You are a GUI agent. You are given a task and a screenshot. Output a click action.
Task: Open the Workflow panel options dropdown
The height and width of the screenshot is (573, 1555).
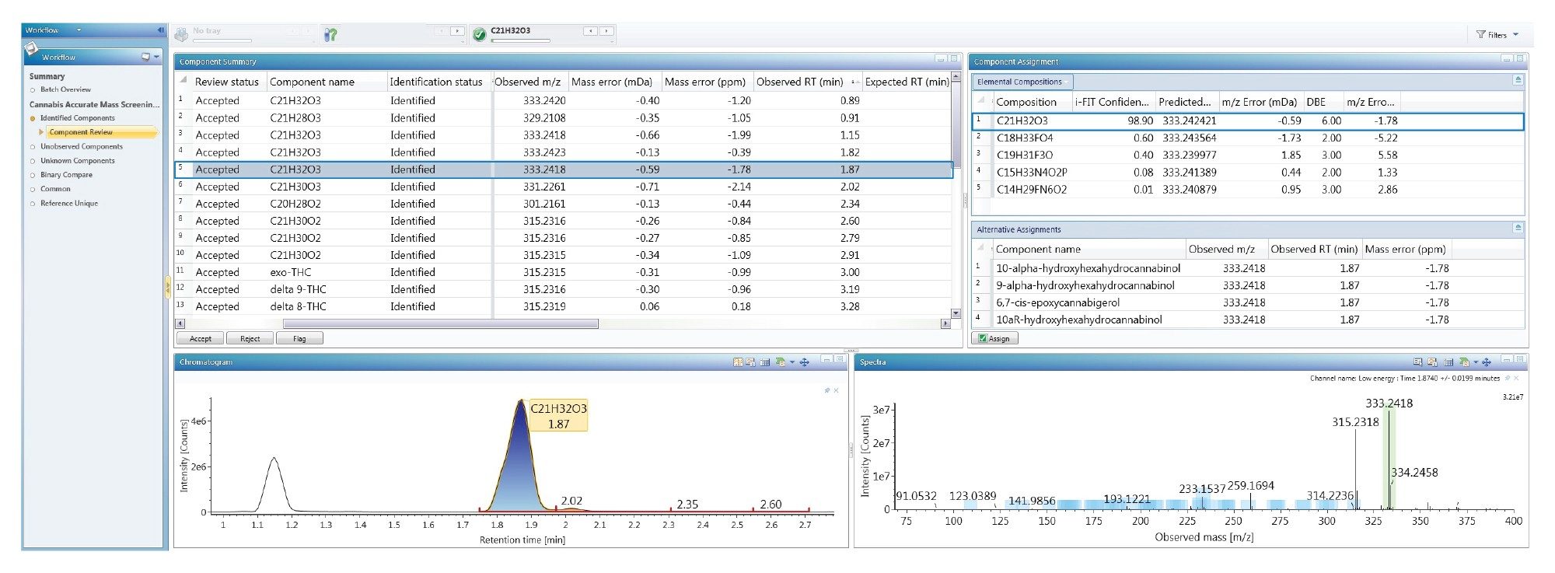(156, 57)
